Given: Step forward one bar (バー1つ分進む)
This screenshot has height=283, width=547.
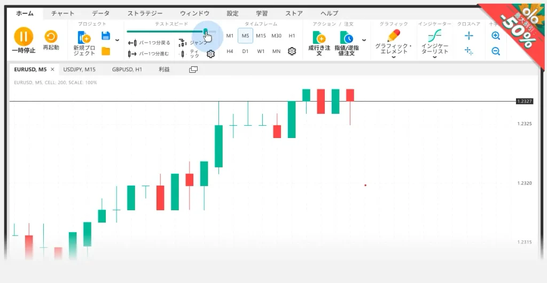Looking at the screenshot, I should [149, 54].
